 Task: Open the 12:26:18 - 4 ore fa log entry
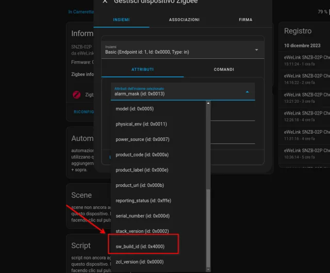(x=307, y=116)
